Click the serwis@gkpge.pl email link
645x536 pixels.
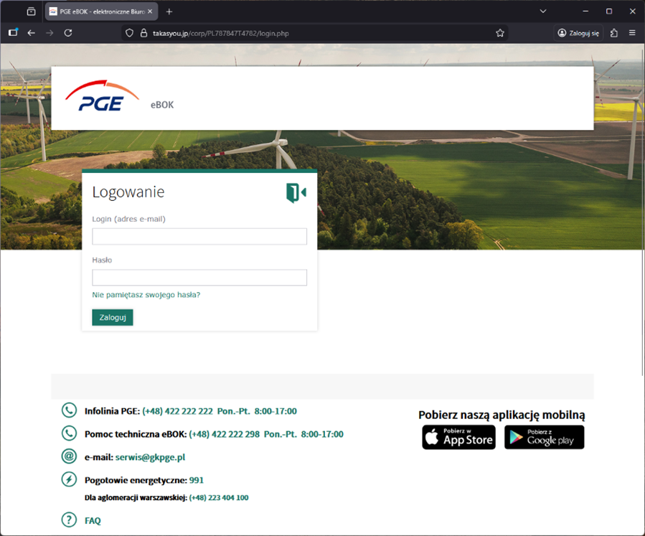[x=150, y=457]
